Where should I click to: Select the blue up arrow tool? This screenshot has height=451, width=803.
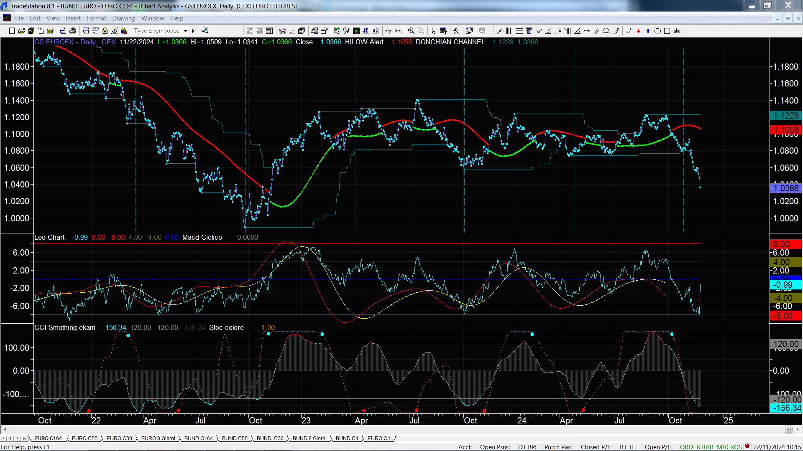point(648,31)
